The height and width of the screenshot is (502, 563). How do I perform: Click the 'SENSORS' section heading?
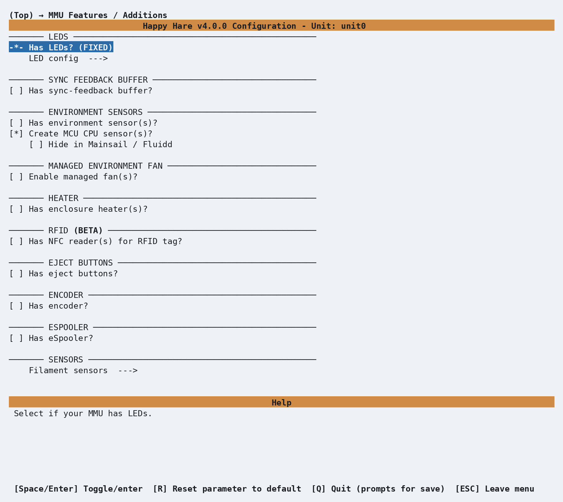[66, 360]
